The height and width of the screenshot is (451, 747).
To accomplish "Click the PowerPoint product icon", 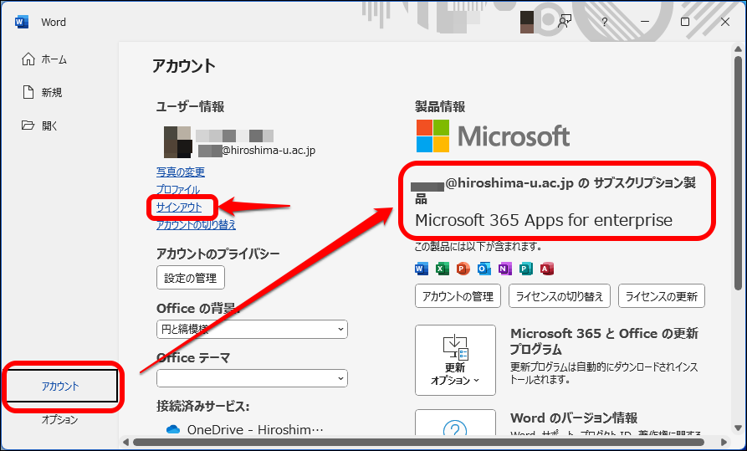I will [463, 269].
